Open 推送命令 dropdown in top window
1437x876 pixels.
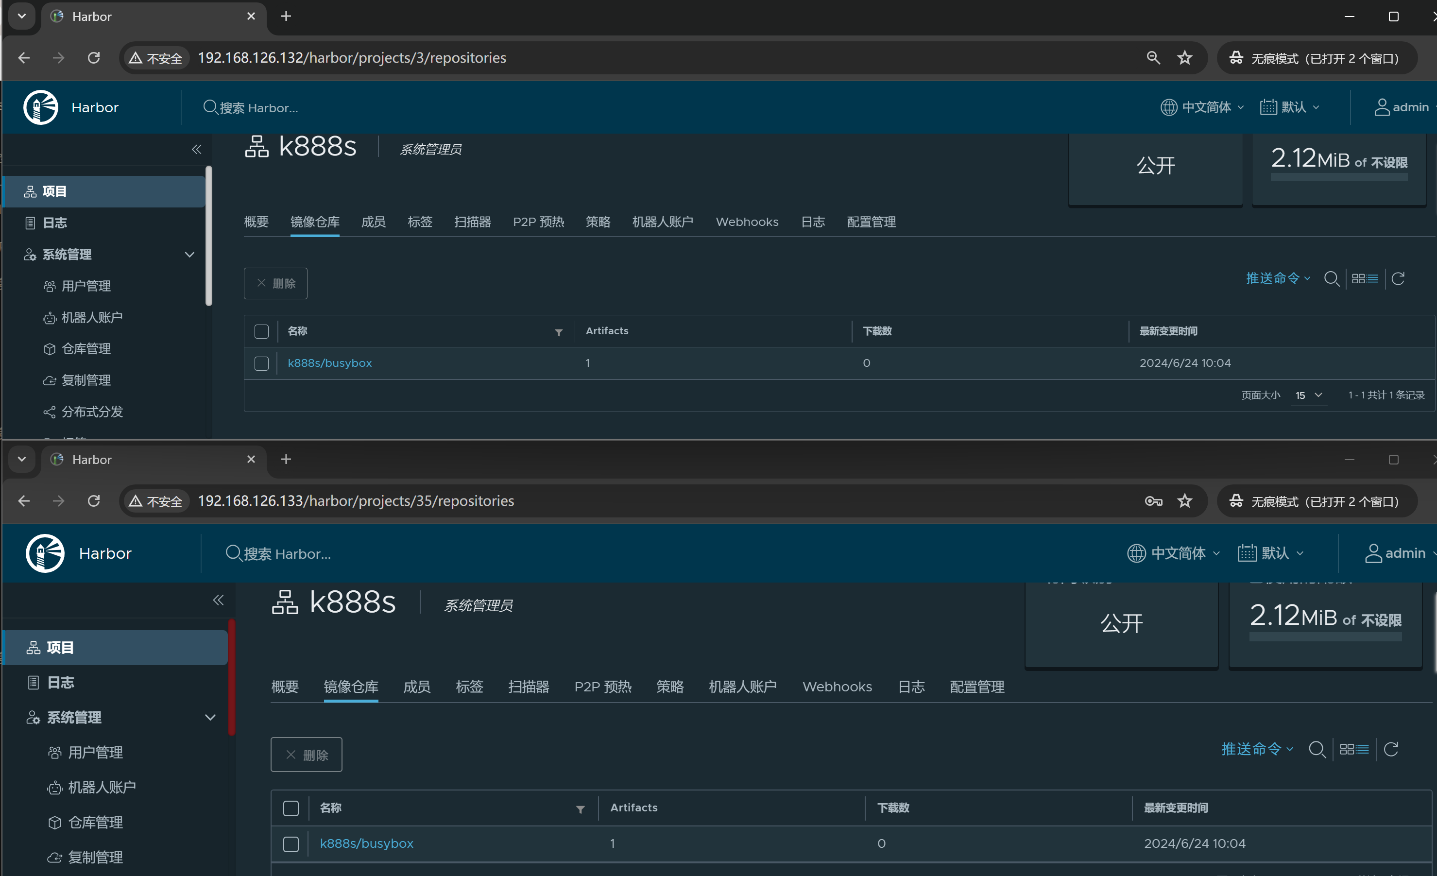pyautogui.click(x=1278, y=279)
